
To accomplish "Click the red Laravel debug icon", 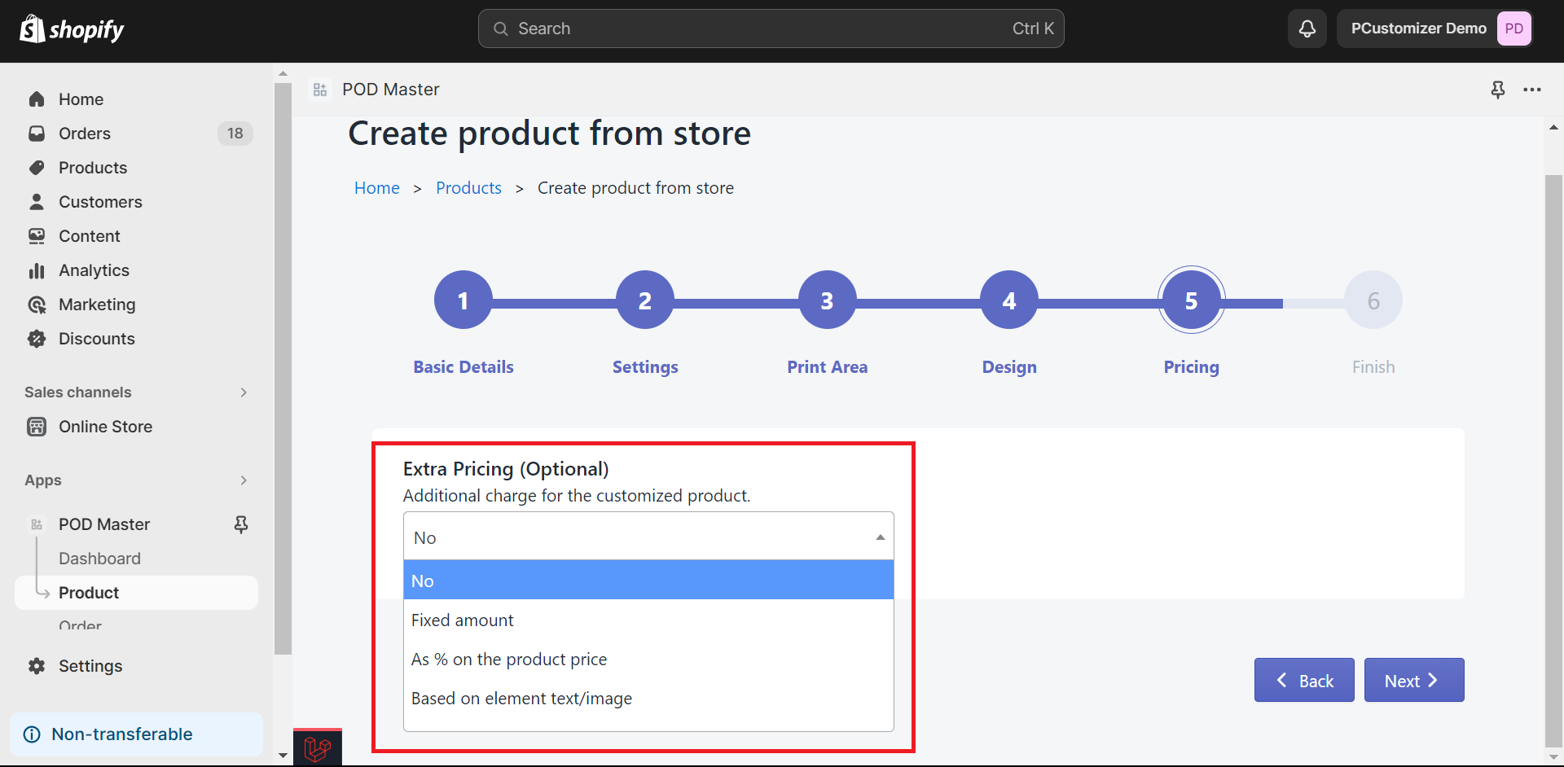I will point(318,747).
